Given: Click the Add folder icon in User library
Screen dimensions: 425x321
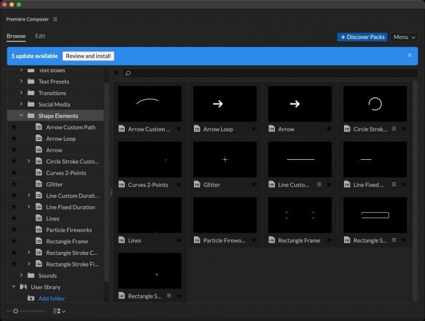Looking at the screenshot, I should (x=31, y=298).
